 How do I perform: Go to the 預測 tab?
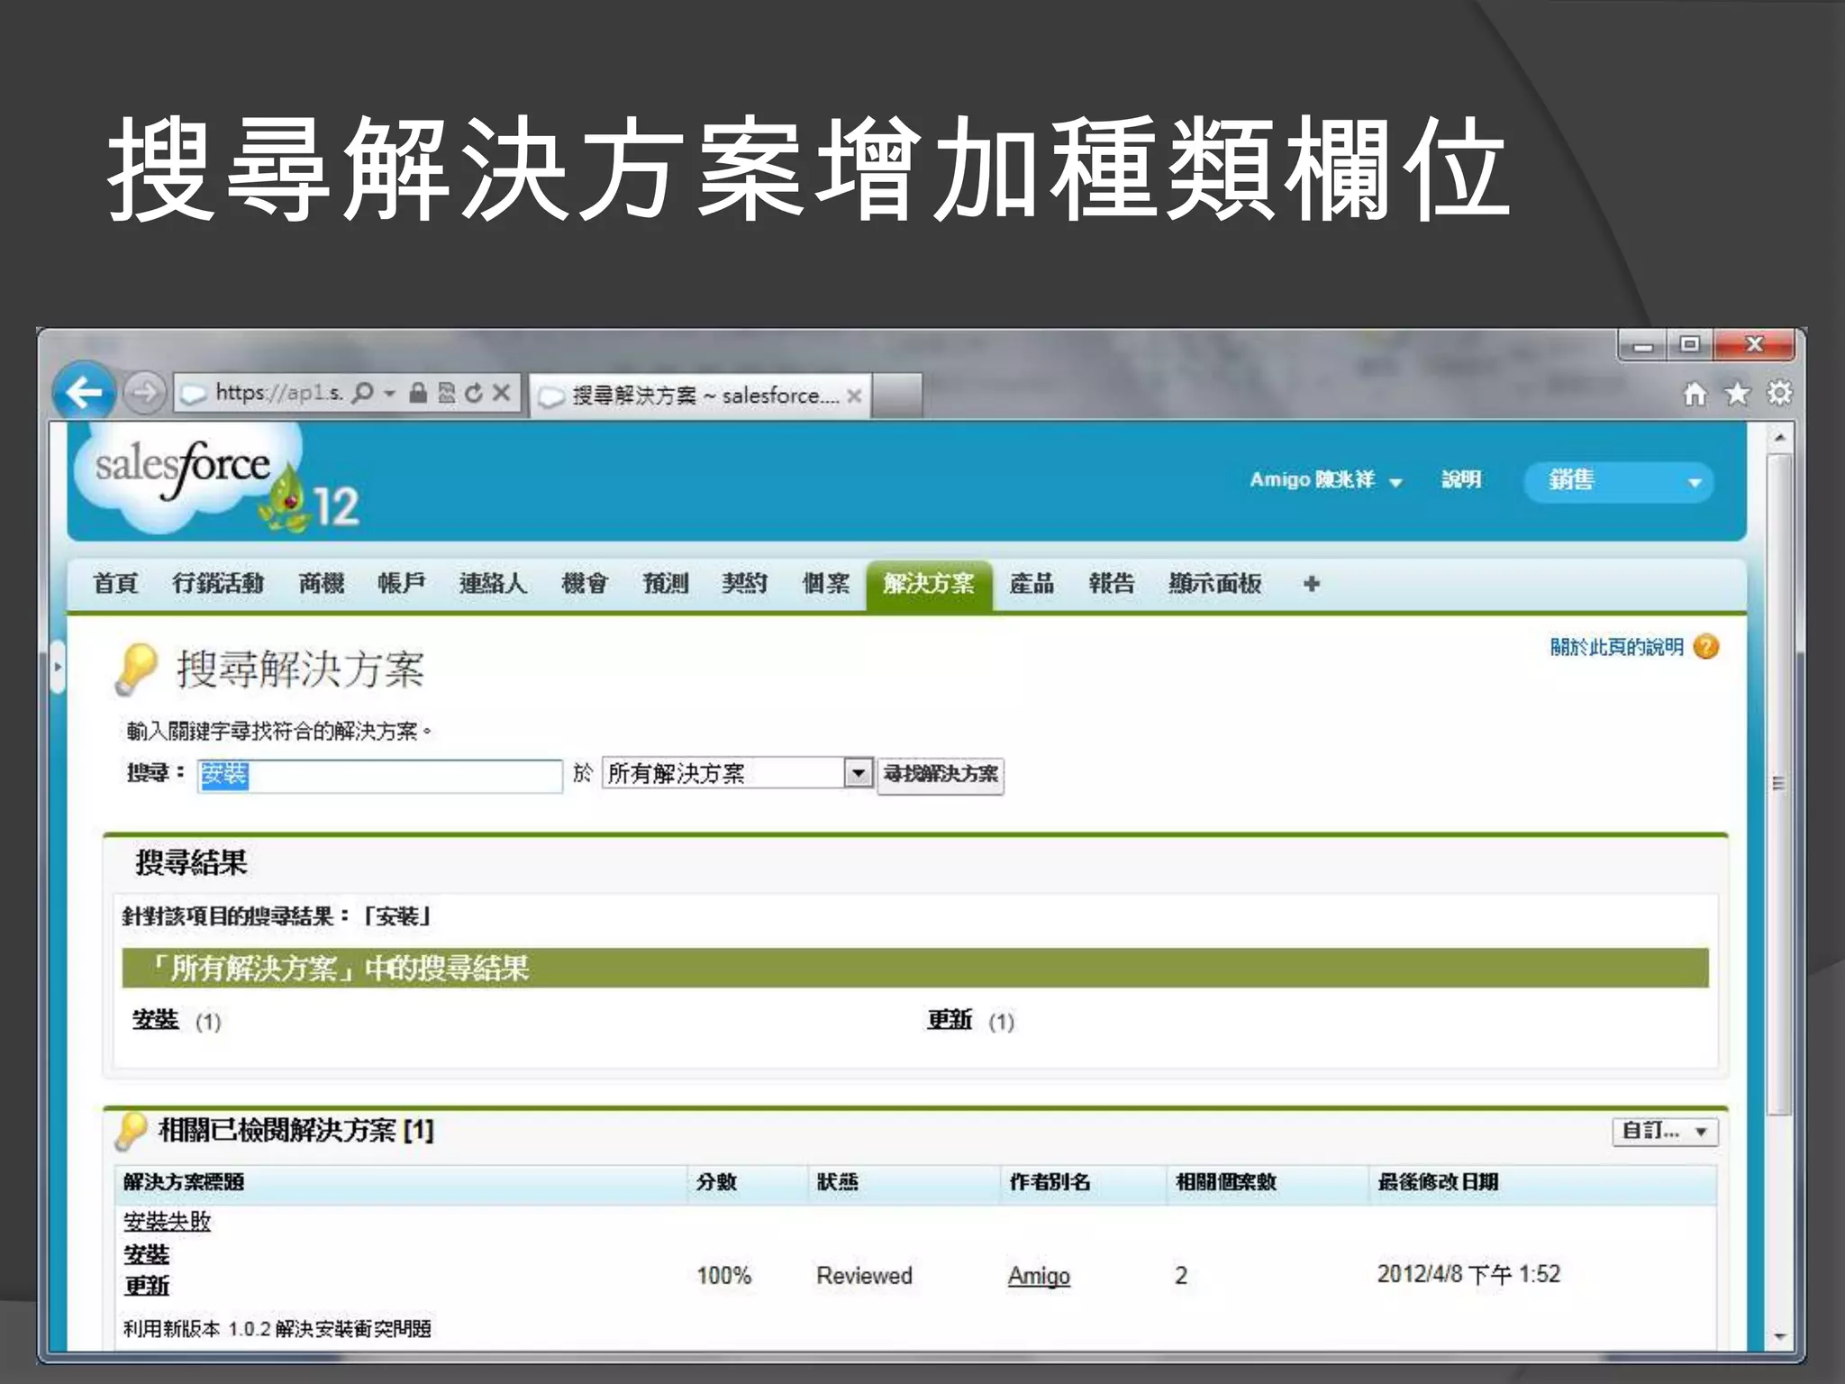[666, 584]
